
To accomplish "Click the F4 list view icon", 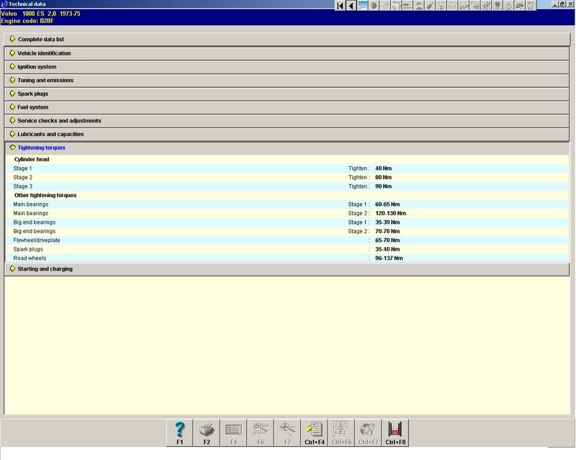I will (x=233, y=433).
